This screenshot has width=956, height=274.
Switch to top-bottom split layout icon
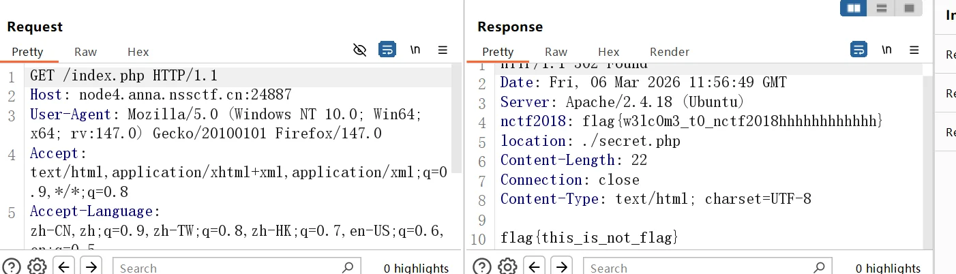point(881,8)
